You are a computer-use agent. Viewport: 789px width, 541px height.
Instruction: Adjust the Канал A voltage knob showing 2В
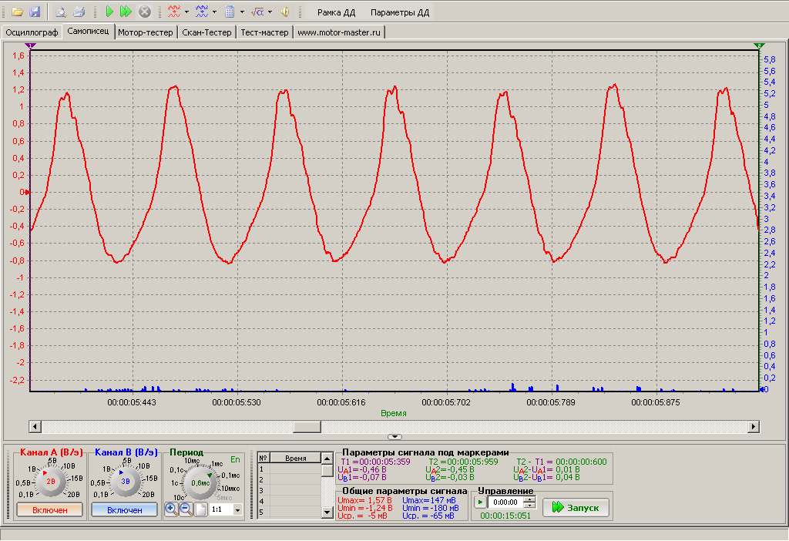(x=51, y=482)
